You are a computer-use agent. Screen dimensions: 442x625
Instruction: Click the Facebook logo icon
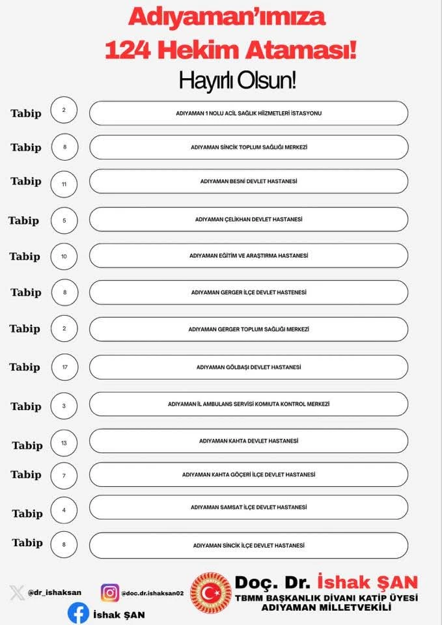[78, 613]
